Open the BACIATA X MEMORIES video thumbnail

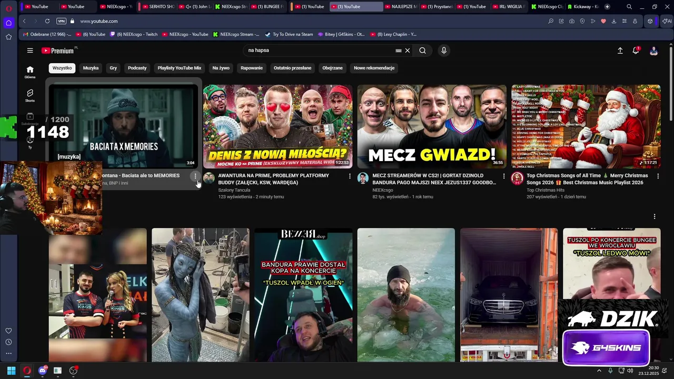[123, 126]
